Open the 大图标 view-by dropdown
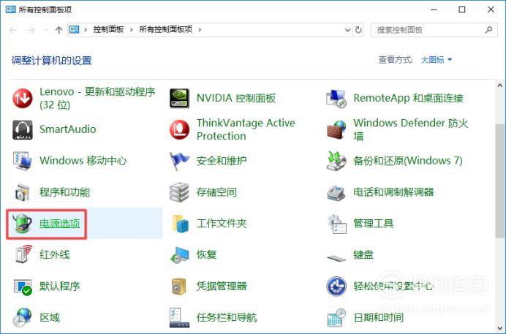 pos(437,60)
